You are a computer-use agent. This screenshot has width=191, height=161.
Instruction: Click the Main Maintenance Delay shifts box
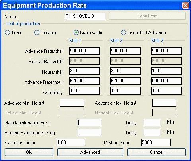[152, 122]
